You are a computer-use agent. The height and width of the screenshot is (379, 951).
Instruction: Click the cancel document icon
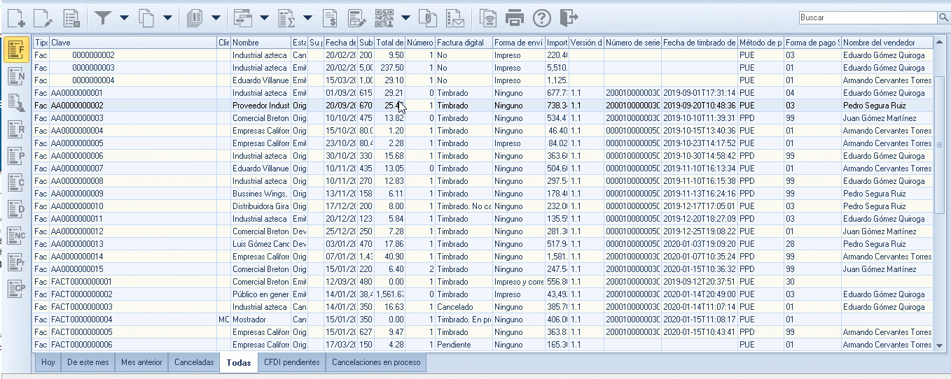pos(71,17)
